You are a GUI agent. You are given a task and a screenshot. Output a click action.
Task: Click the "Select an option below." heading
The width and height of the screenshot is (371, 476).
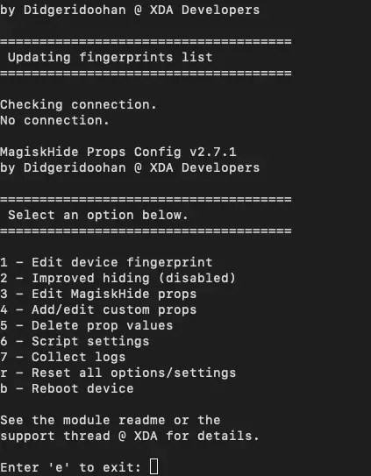[x=98, y=216]
